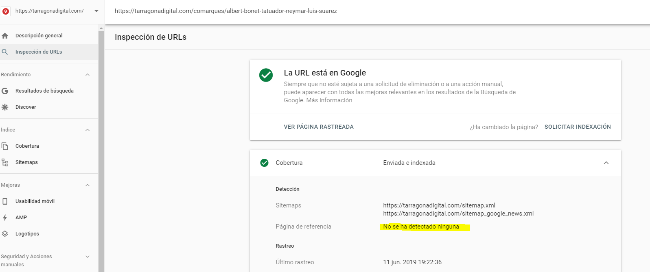650x272 pixels.
Task: Click the Cobertura label in coverage card header
Action: pyautogui.click(x=289, y=163)
